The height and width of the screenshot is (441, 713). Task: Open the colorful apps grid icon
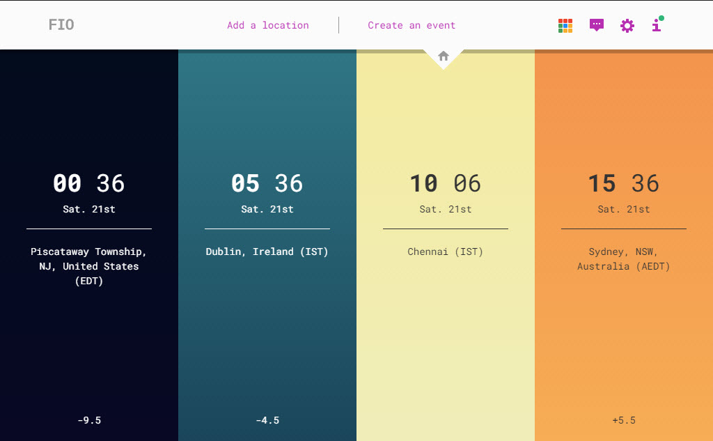(x=565, y=26)
